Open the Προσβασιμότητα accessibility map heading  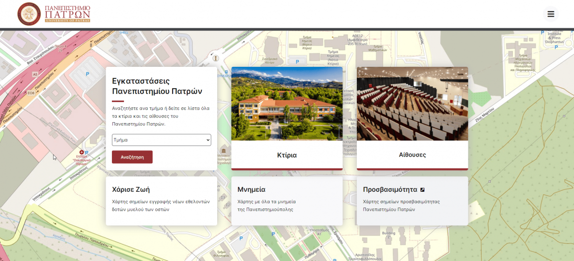click(390, 189)
